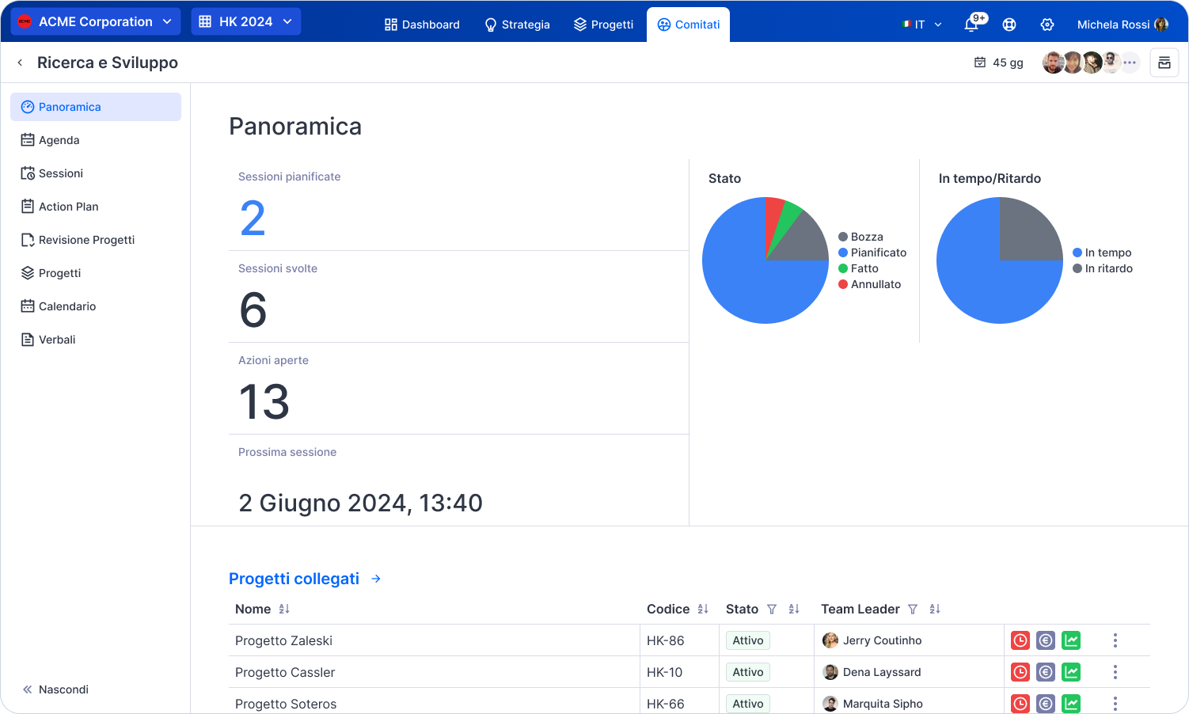This screenshot has width=1189, height=714.
Task: Open the Progetto Zaleski row name
Action: (x=283, y=640)
